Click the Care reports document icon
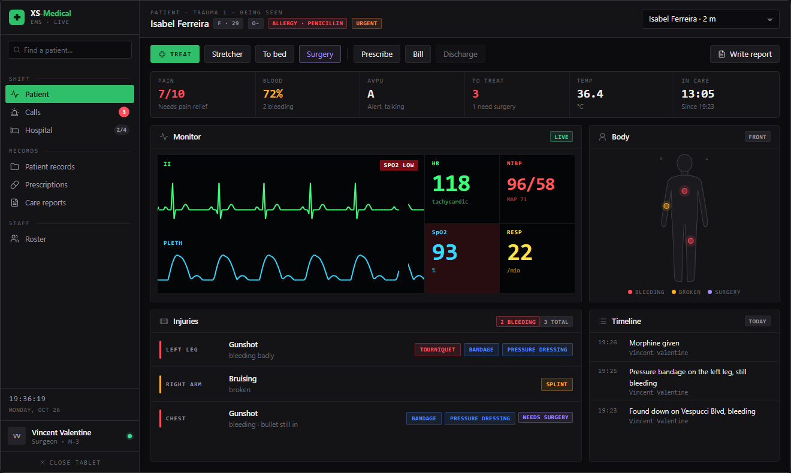 pos(15,202)
